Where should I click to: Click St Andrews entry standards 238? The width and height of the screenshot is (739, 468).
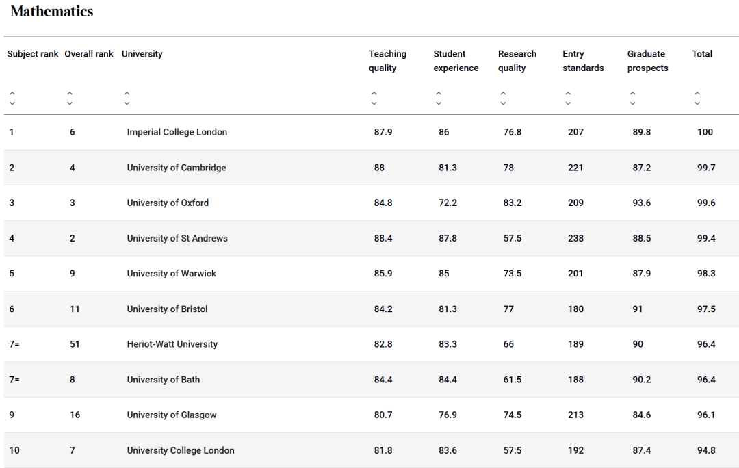click(x=575, y=239)
